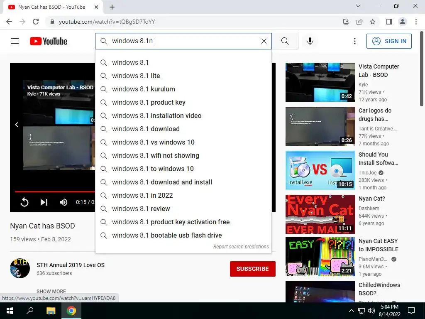Click the search input field
Image resolution: width=425 pixels, height=319 pixels.
(183, 41)
